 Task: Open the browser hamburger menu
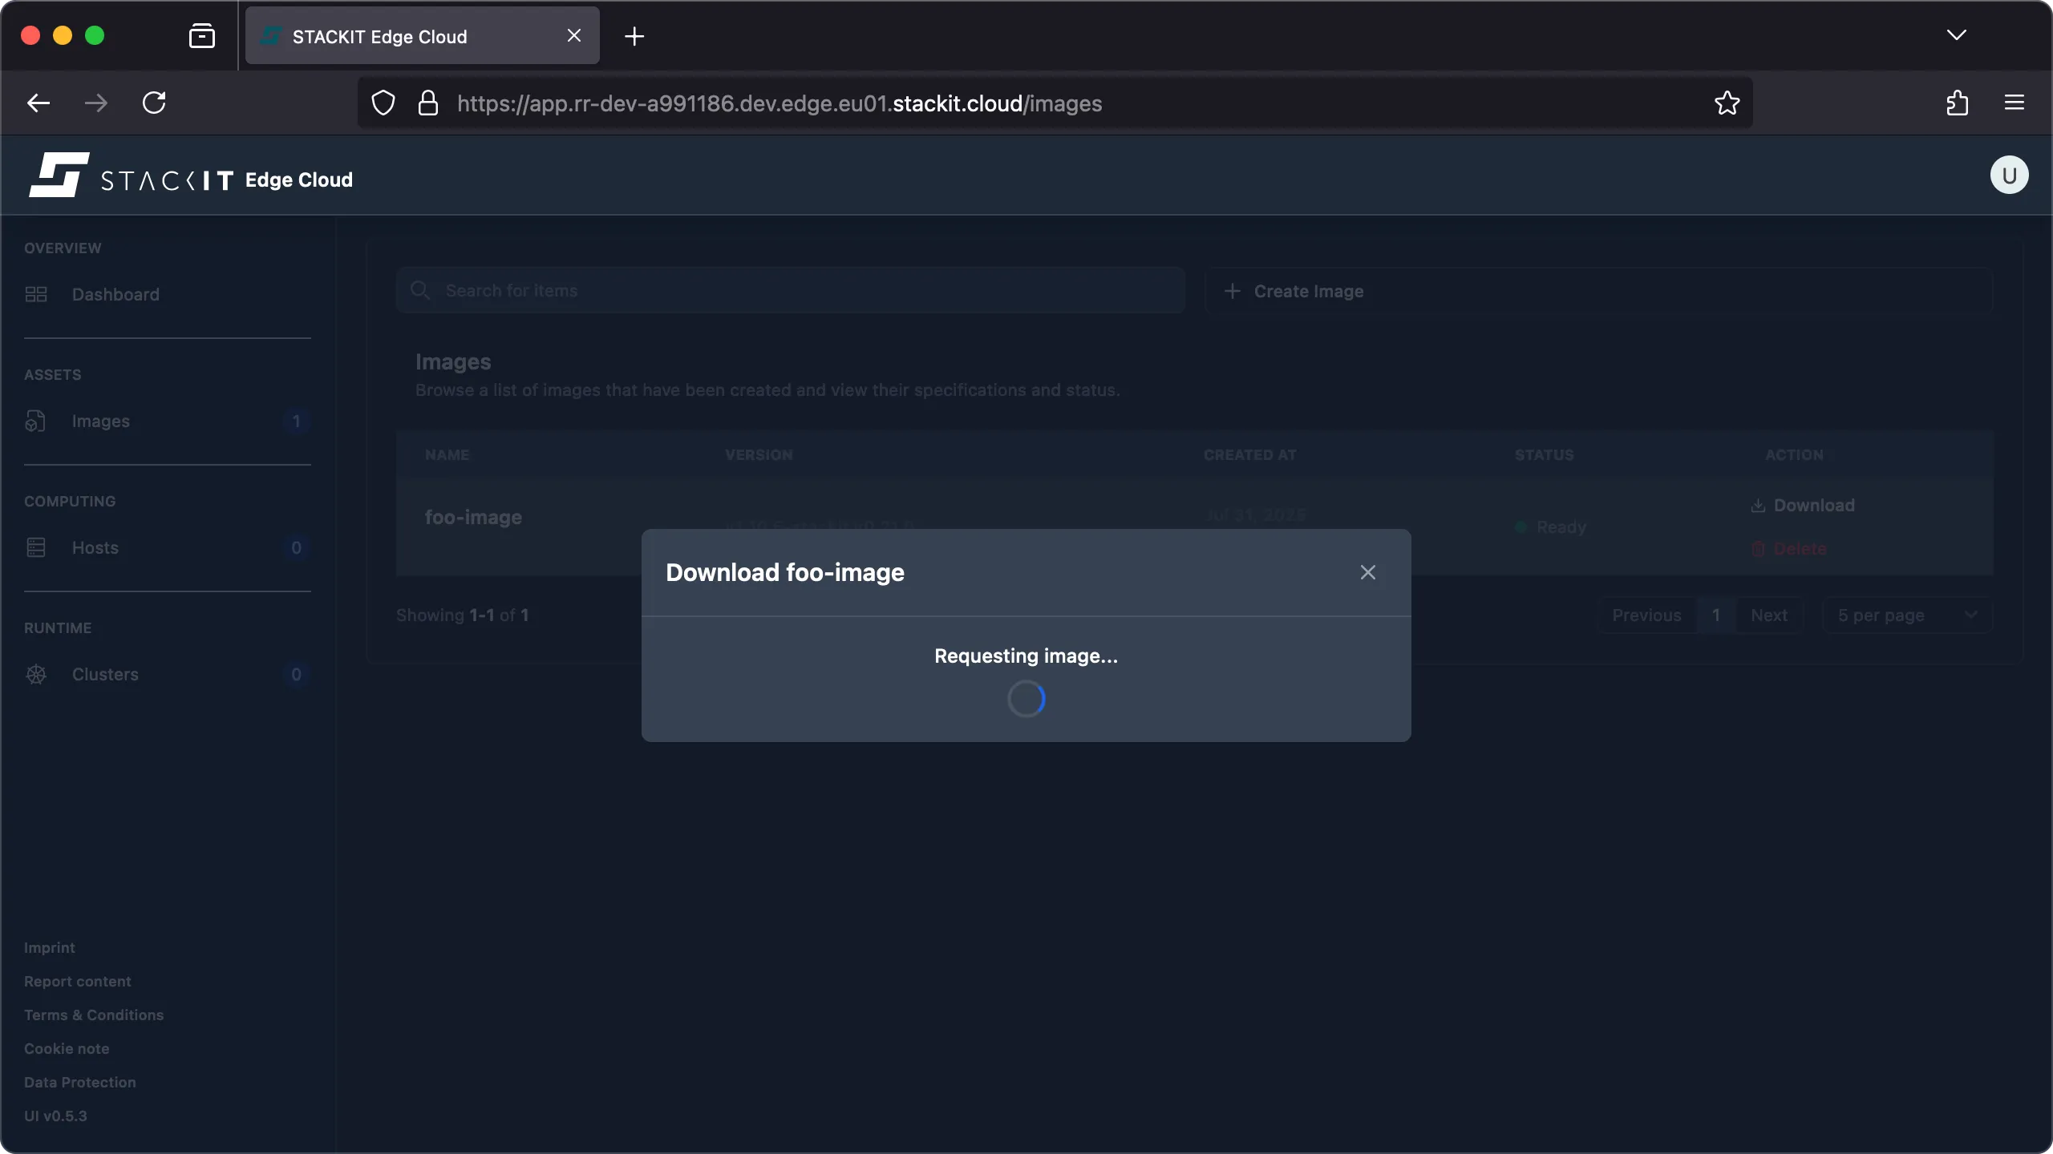[x=2015, y=103]
